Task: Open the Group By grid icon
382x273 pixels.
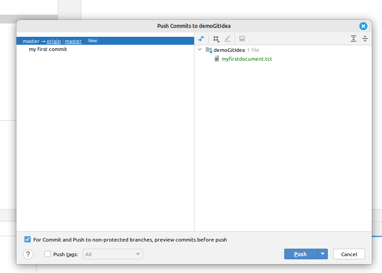Action: point(216,39)
